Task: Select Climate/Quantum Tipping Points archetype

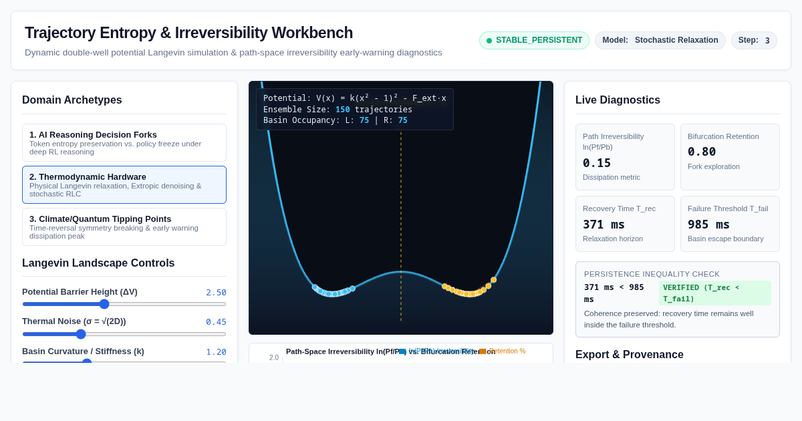Action: (x=124, y=227)
